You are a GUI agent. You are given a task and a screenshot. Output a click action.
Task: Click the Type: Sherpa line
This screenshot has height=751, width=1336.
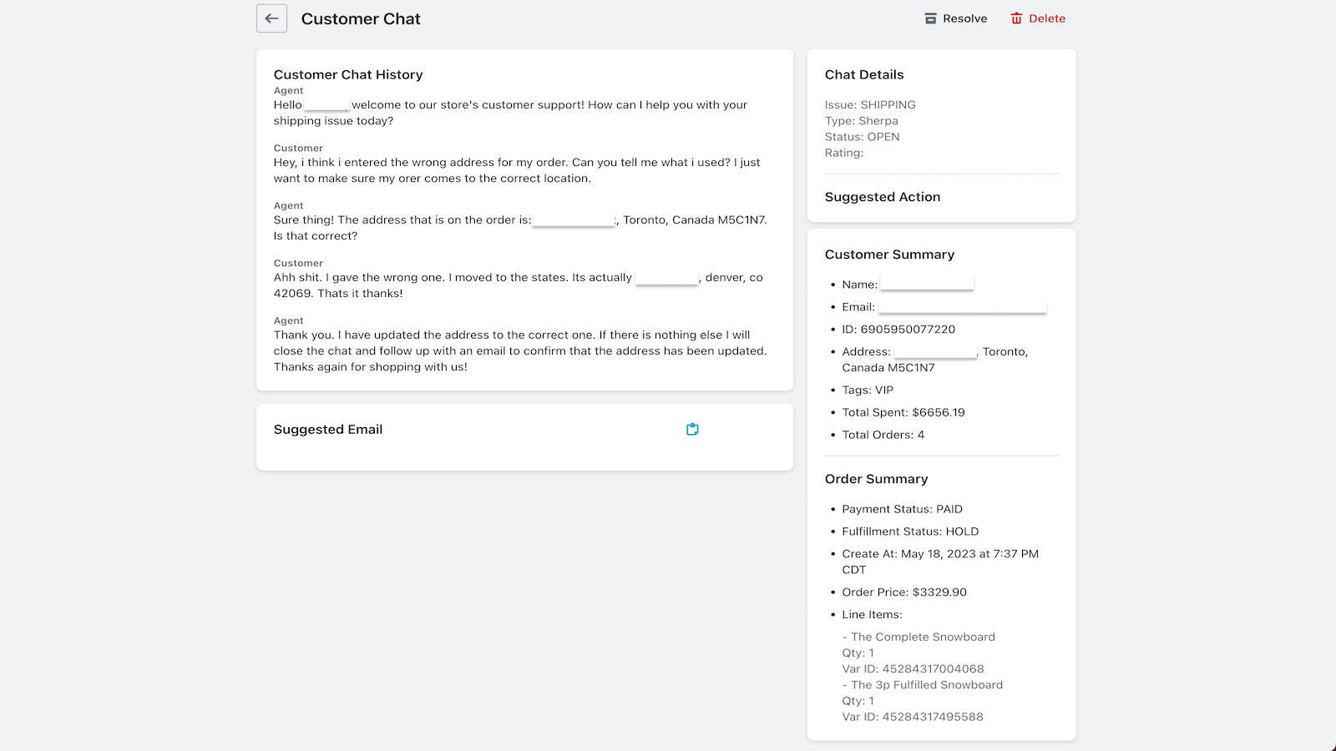click(x=862, y=120)
